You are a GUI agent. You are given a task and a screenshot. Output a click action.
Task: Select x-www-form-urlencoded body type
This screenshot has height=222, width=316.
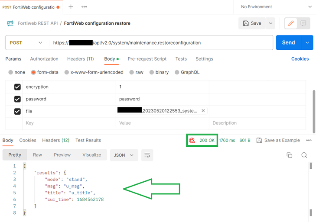point(94,72)
